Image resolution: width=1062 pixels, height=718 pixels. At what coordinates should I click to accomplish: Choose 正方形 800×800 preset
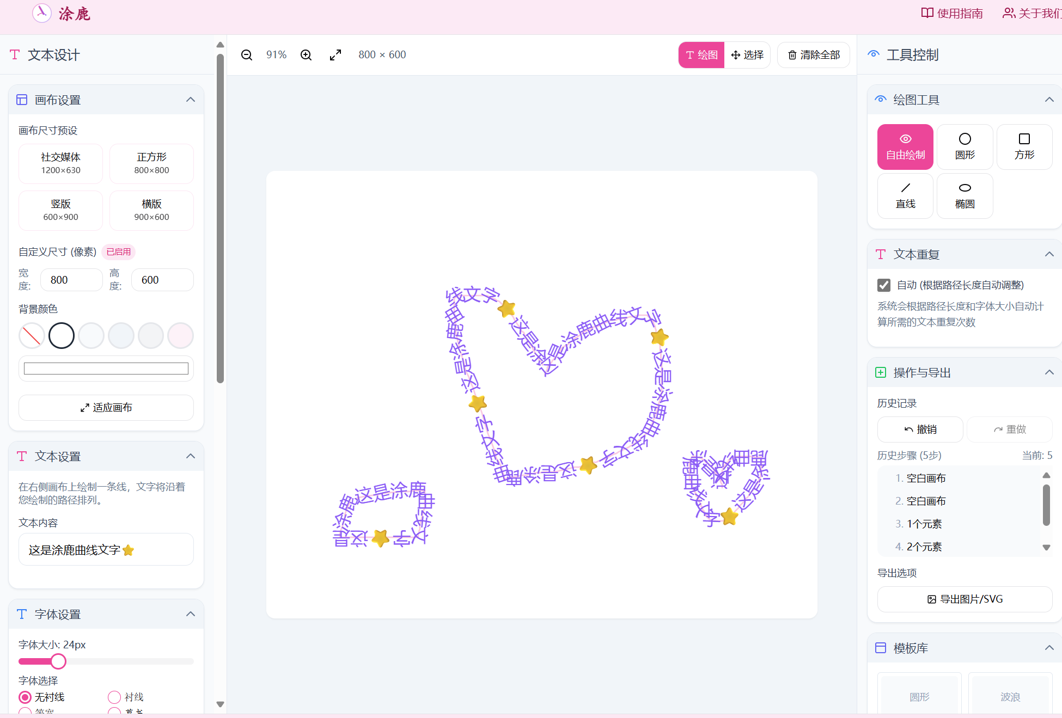(151, 164)
